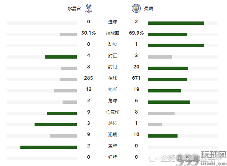Select the 射正 row label
The height and width of the screenshot is (166, 227).
point(112,56)
